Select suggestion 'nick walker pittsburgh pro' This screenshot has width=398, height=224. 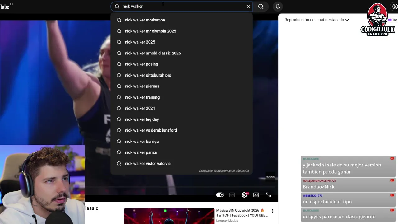[x=182, y=75]
